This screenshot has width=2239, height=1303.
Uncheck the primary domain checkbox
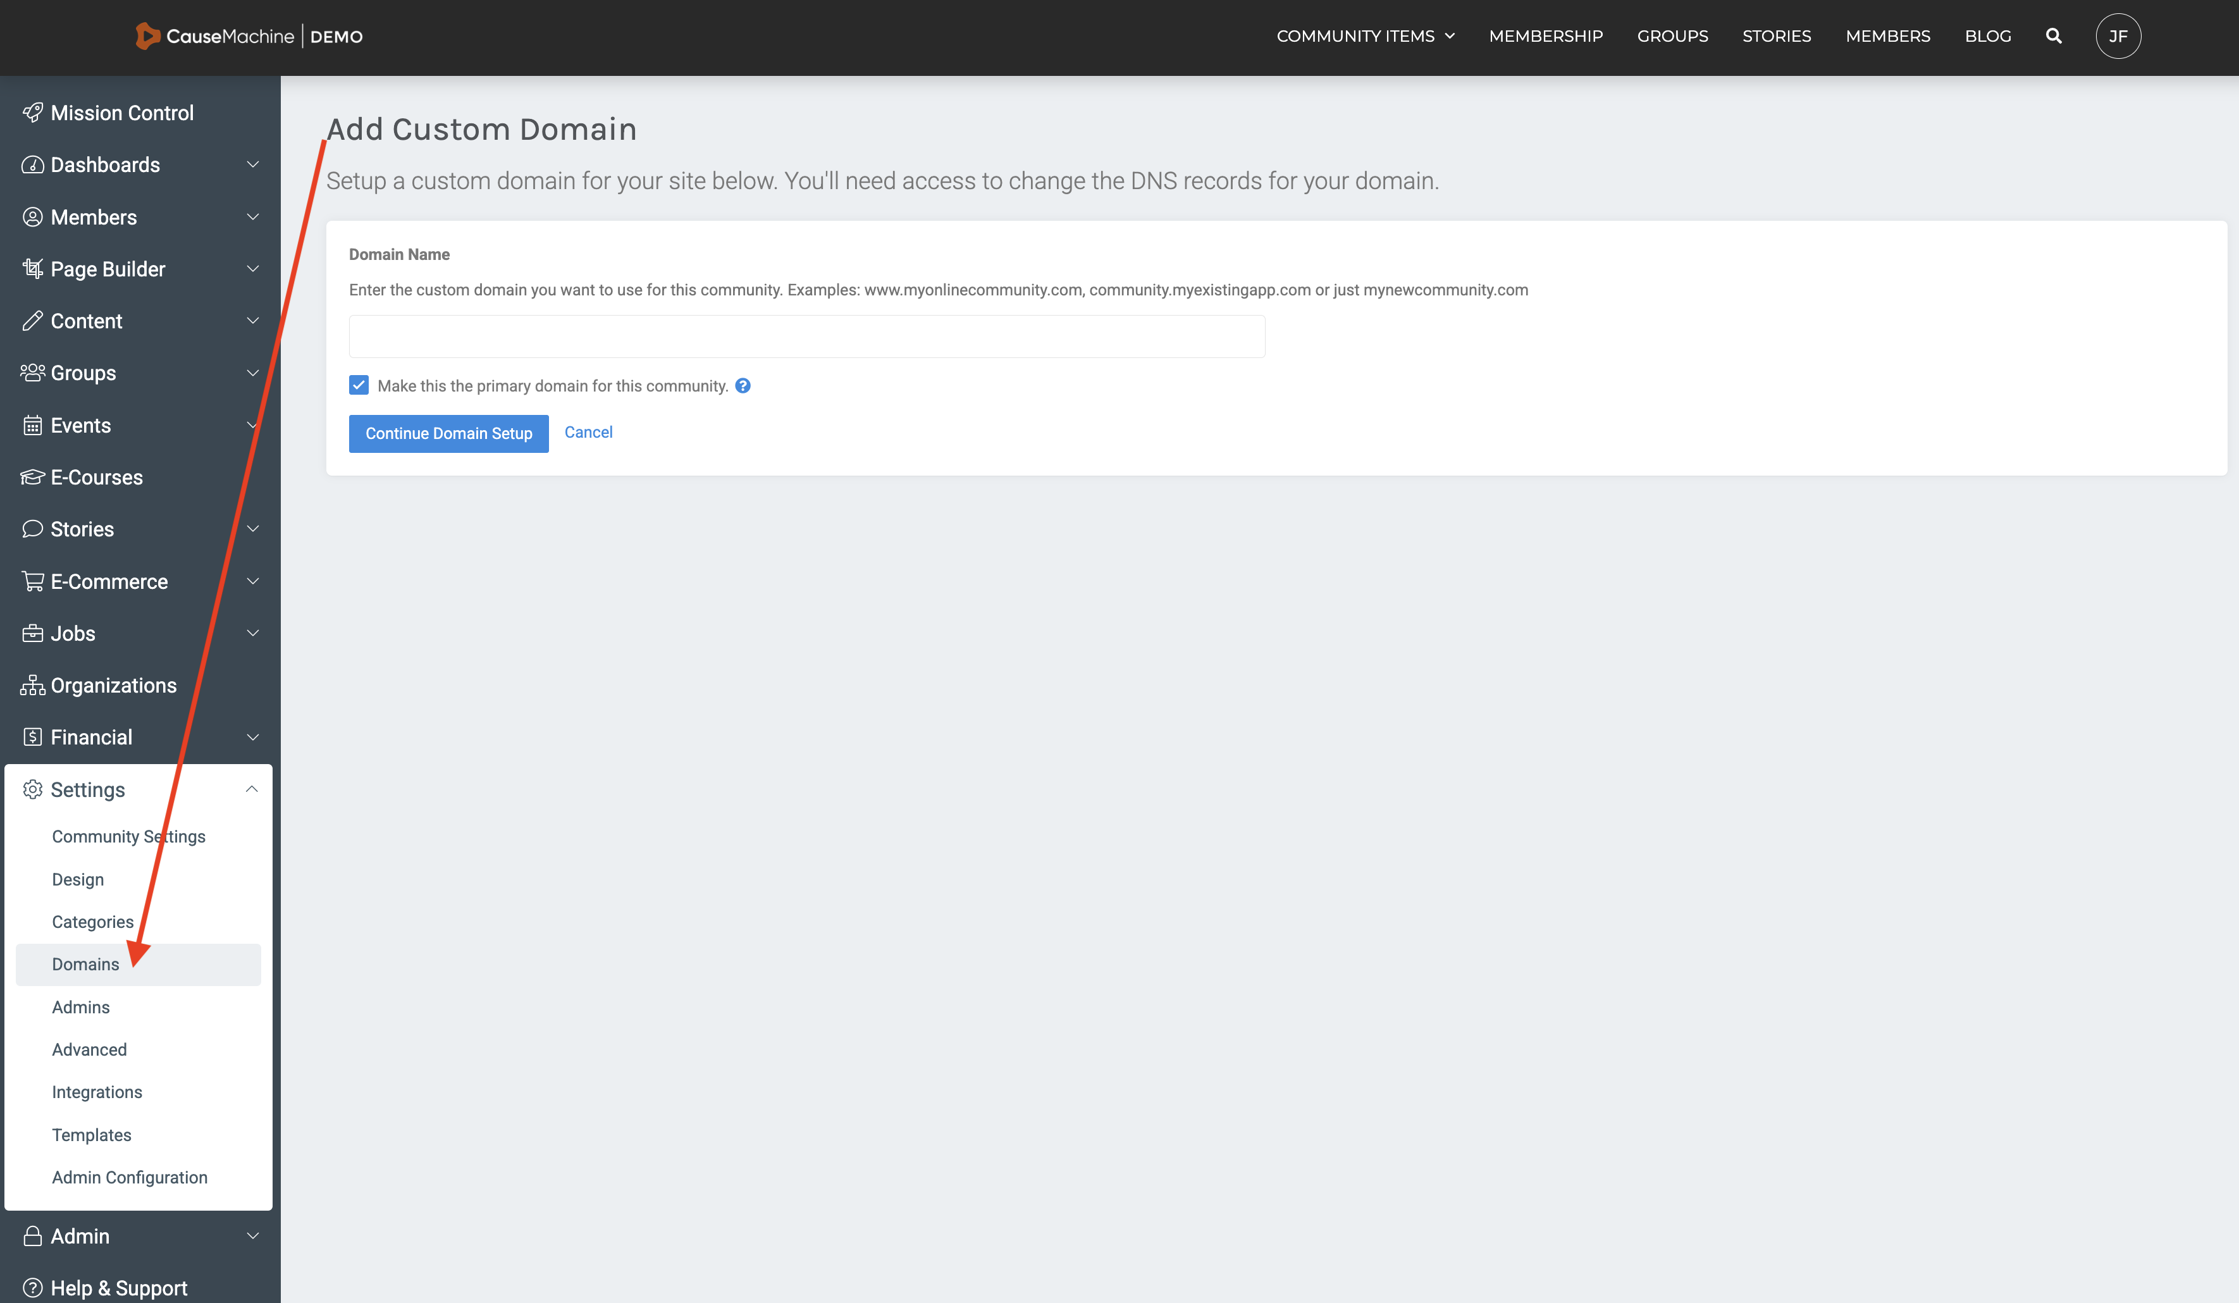pyautogui.click(x=359, y=385)
